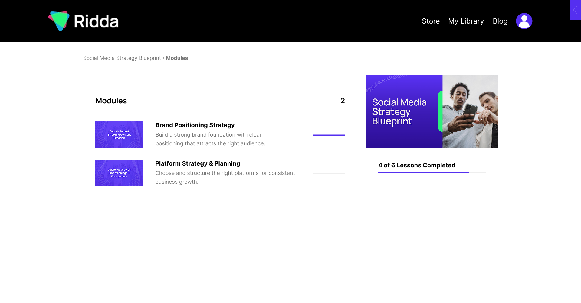
Task: Click the Brand Positioning Strategy progress bar
Action: (x=329, y=135)
